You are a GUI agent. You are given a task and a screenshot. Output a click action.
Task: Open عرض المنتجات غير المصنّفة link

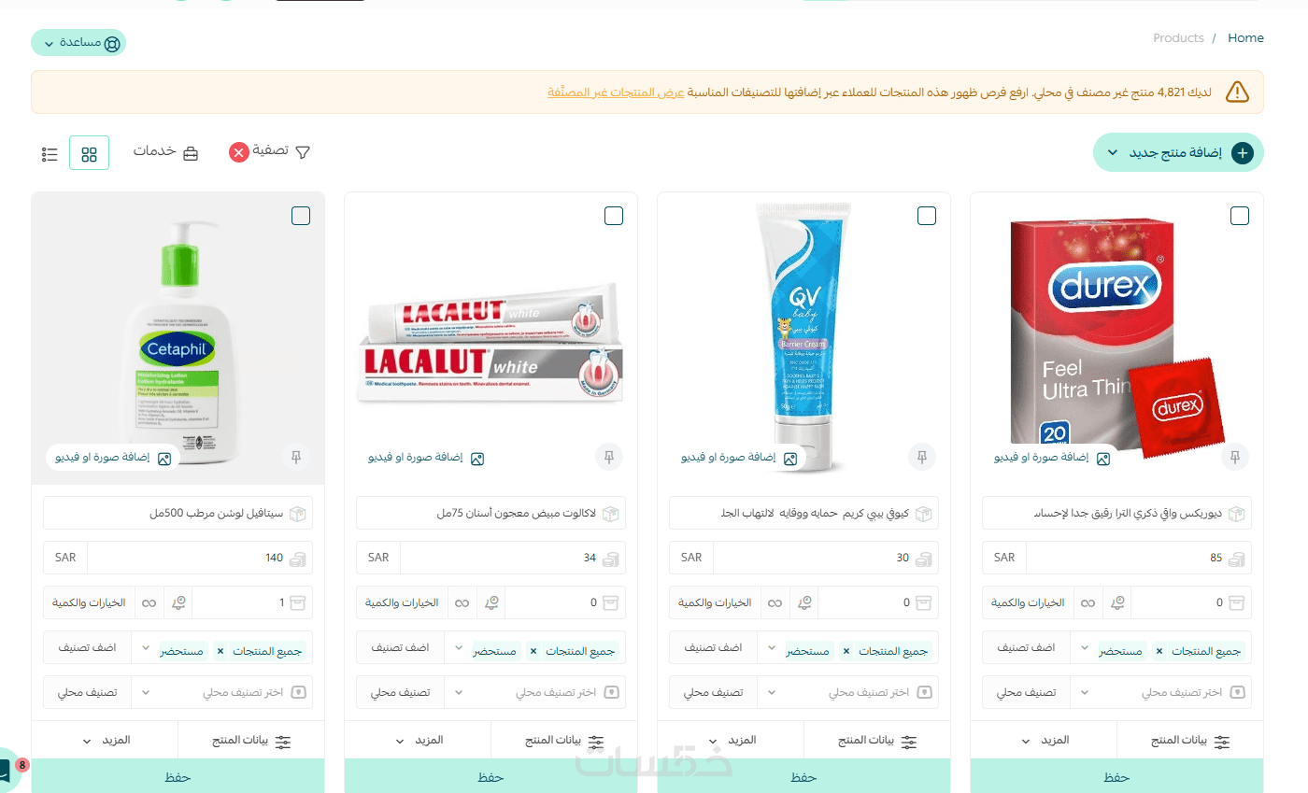(616, 92)
